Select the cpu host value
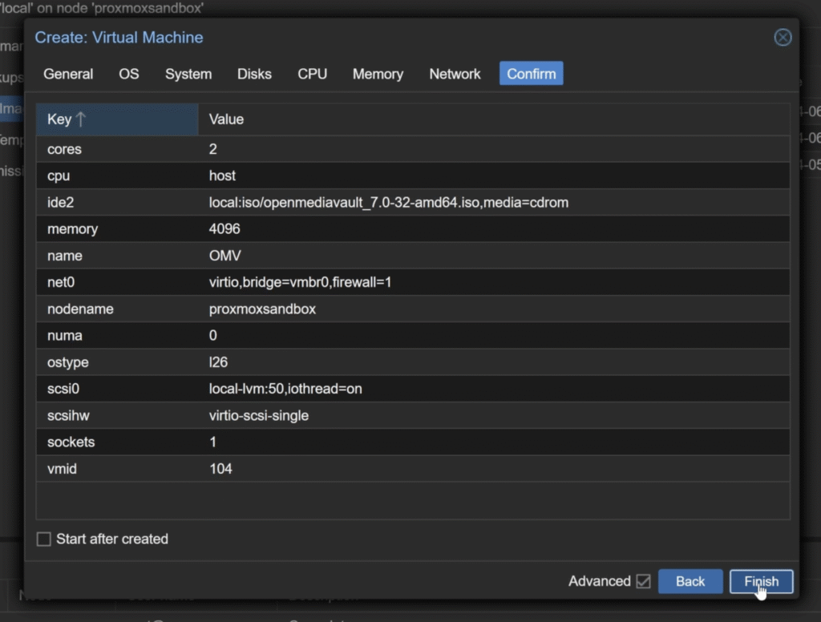 pyautogui.click(x=222, y=176)
